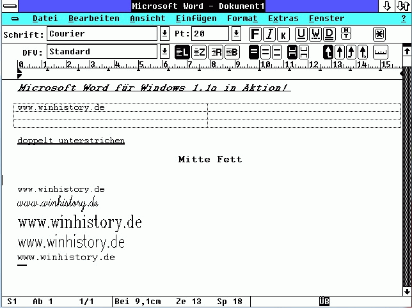Toggle bold (F) formatting
Screen dimensions: 412x308
[255, 34]
